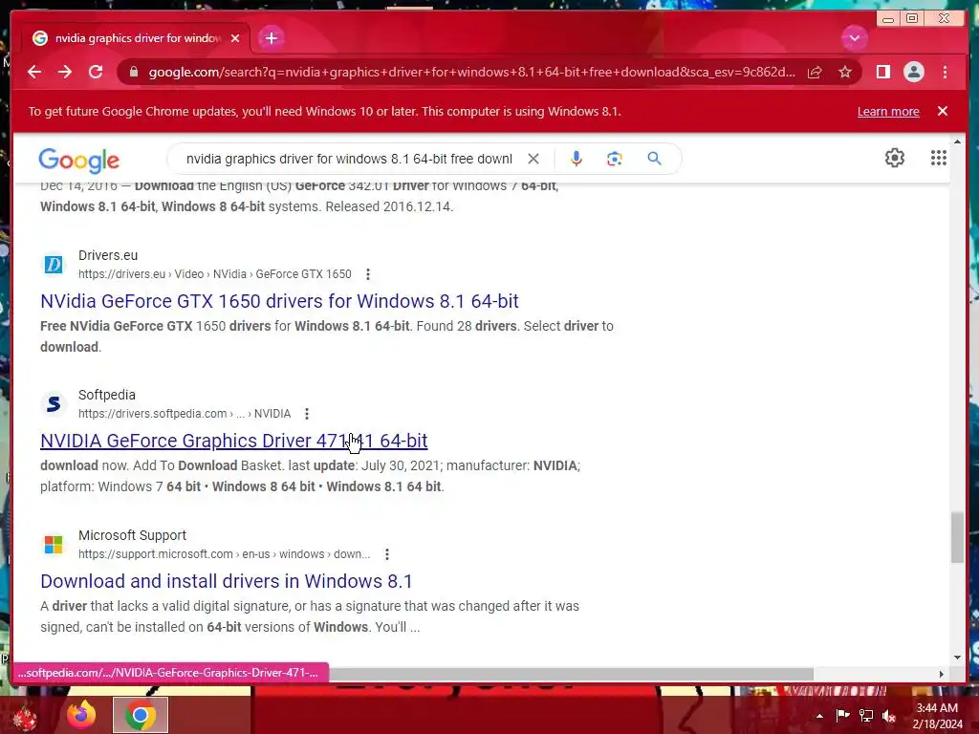Open more options for Softpedia result
The image size is (979, 734).
point(307,414)
